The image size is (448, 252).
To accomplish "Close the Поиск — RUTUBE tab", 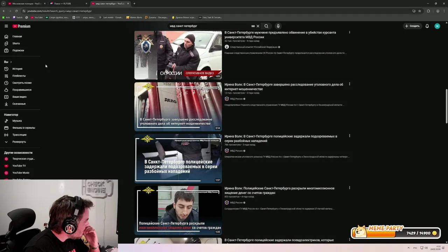I will click(86, 3).
